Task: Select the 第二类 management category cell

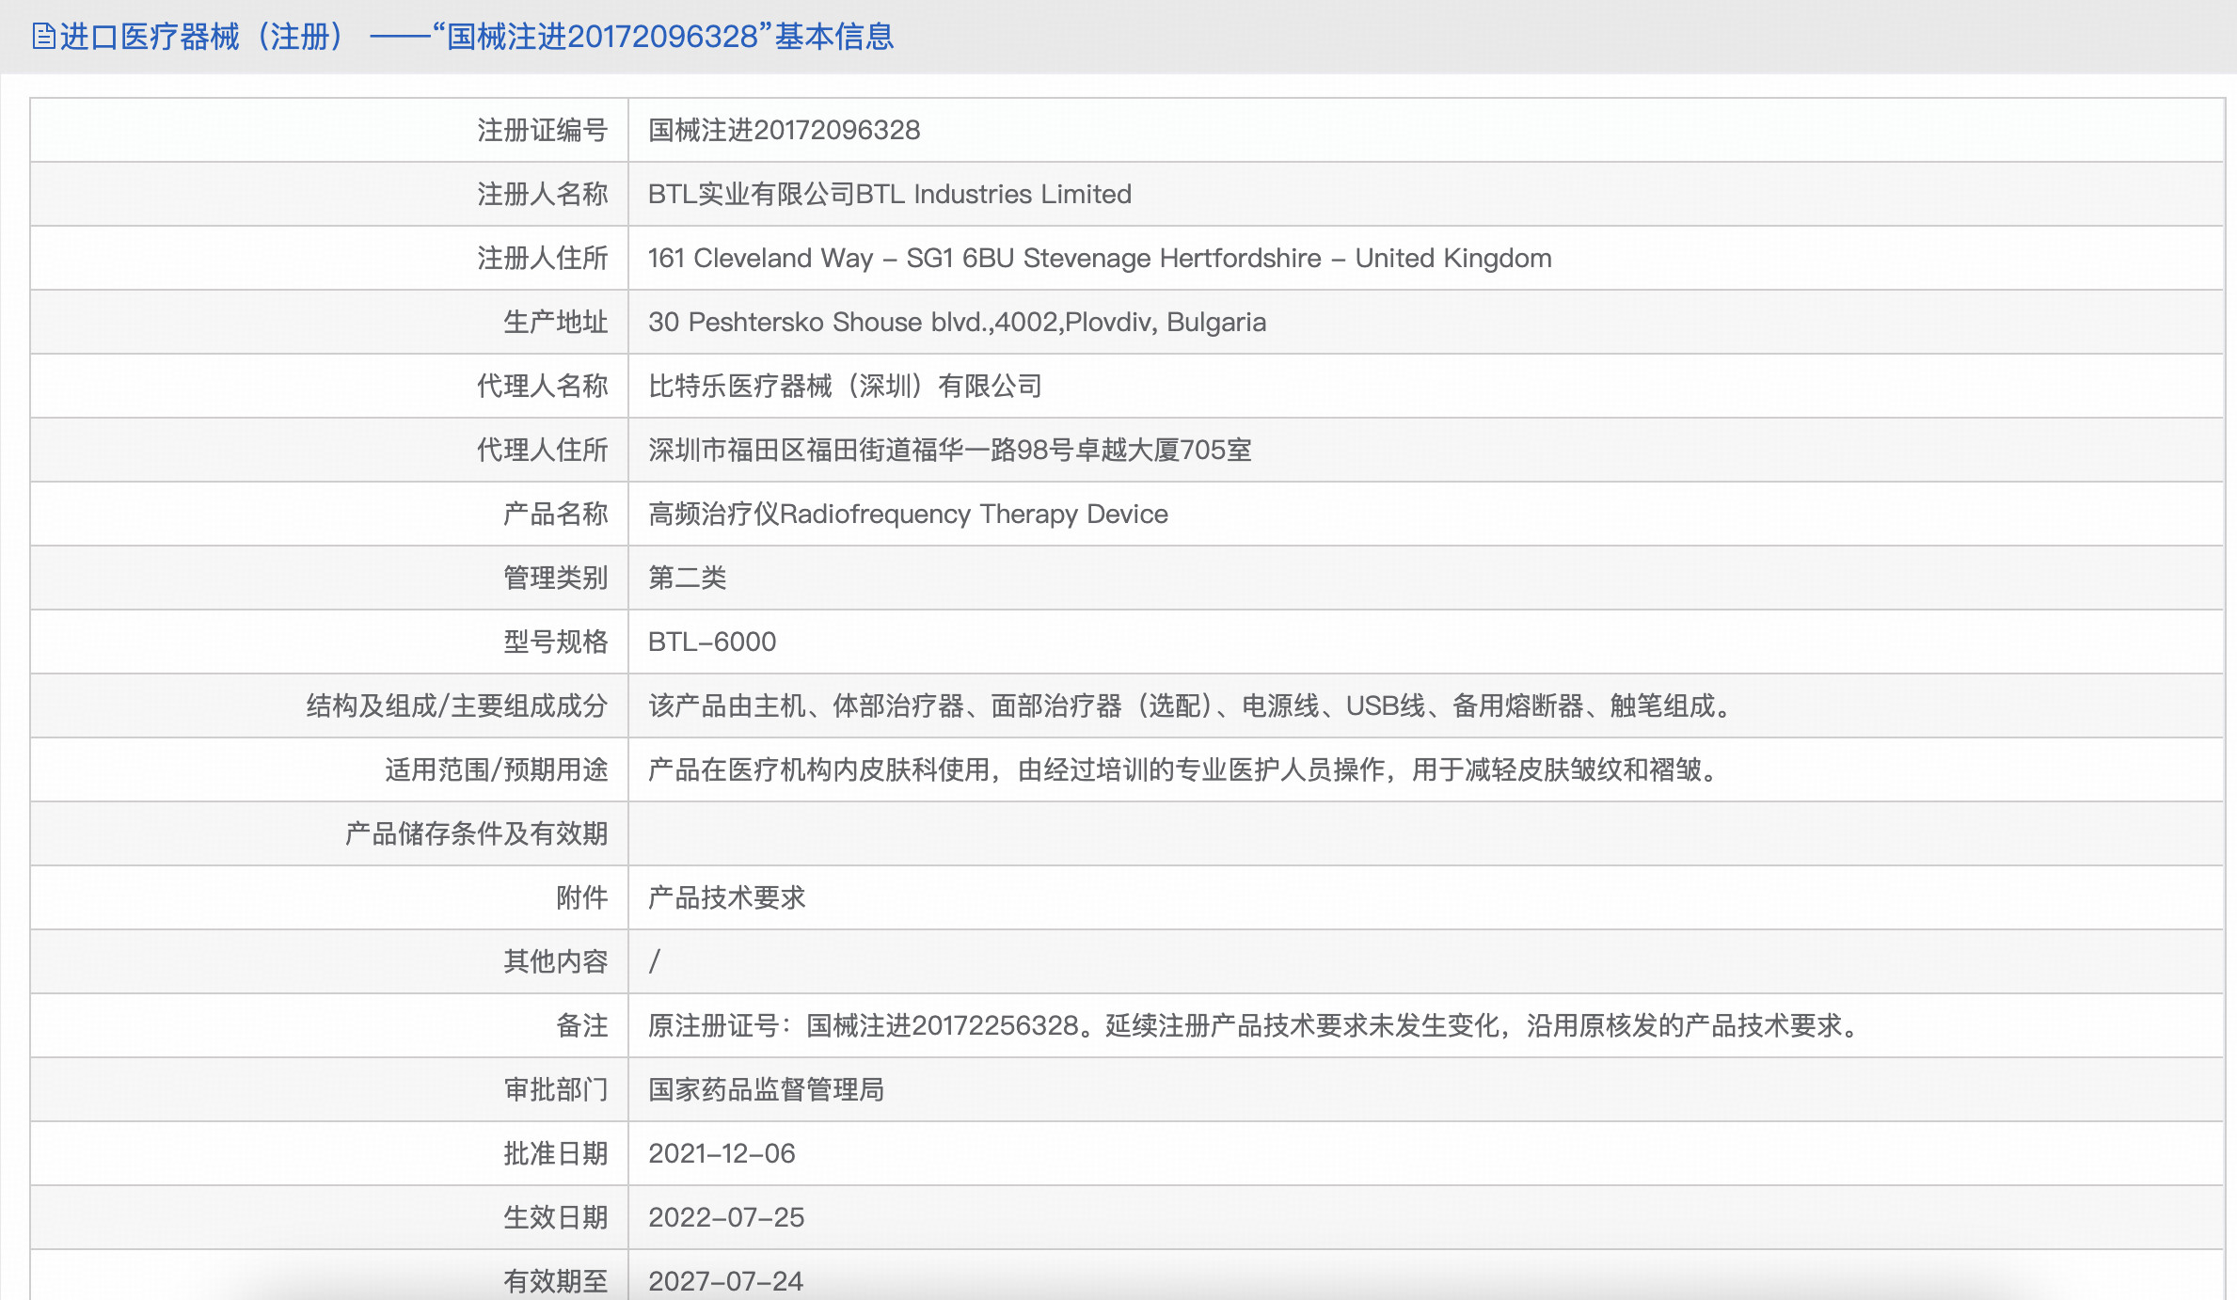Action: pyautogui.click(x=690, y=578)
